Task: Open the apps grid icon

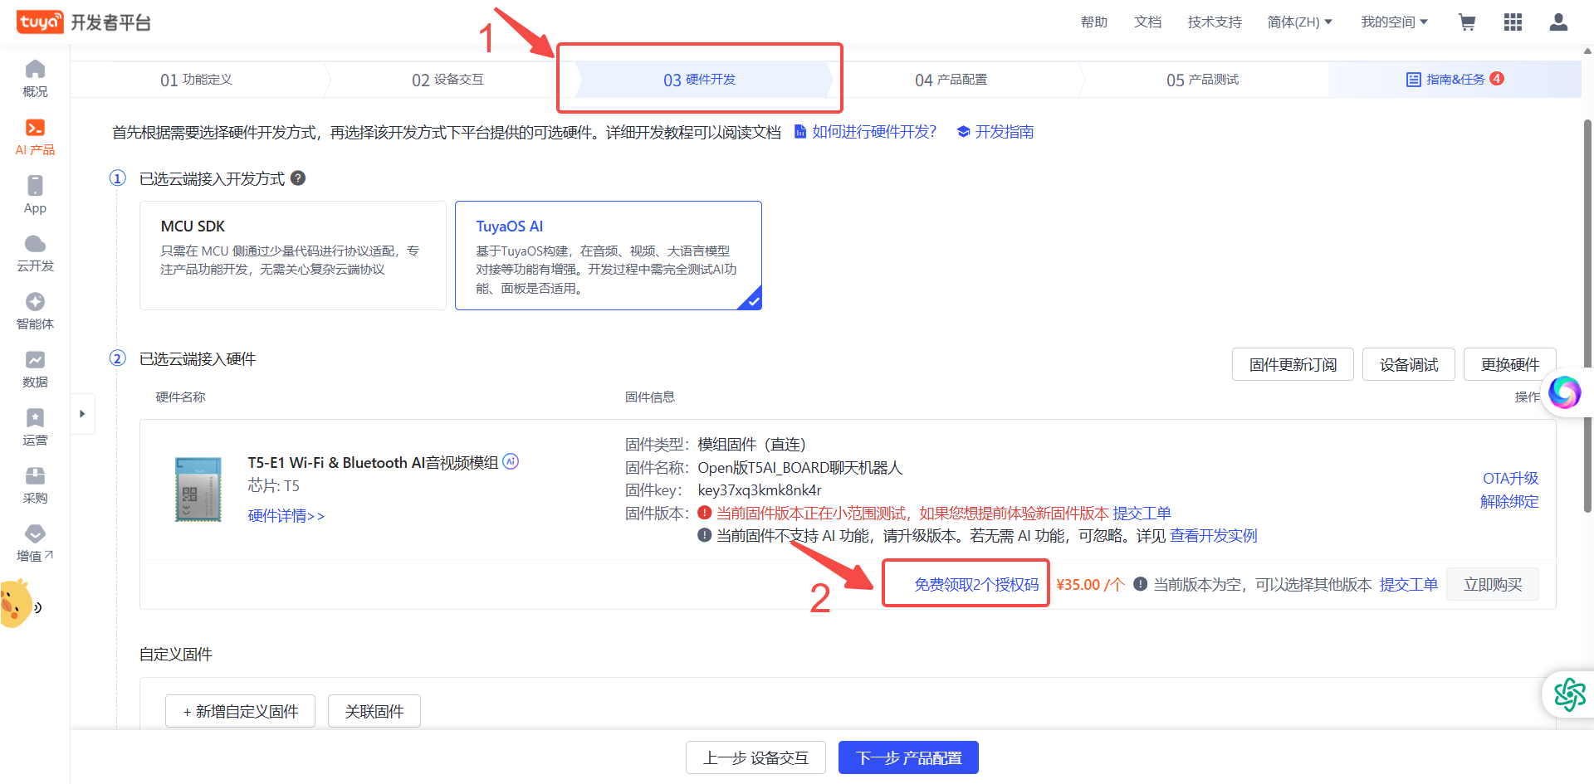Action: pos(1513,22)
